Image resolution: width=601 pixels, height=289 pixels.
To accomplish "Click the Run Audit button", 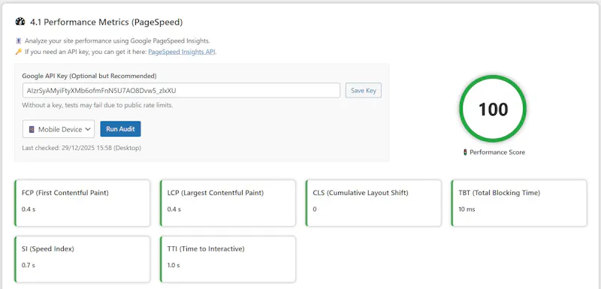I will (x=120, y=129).
